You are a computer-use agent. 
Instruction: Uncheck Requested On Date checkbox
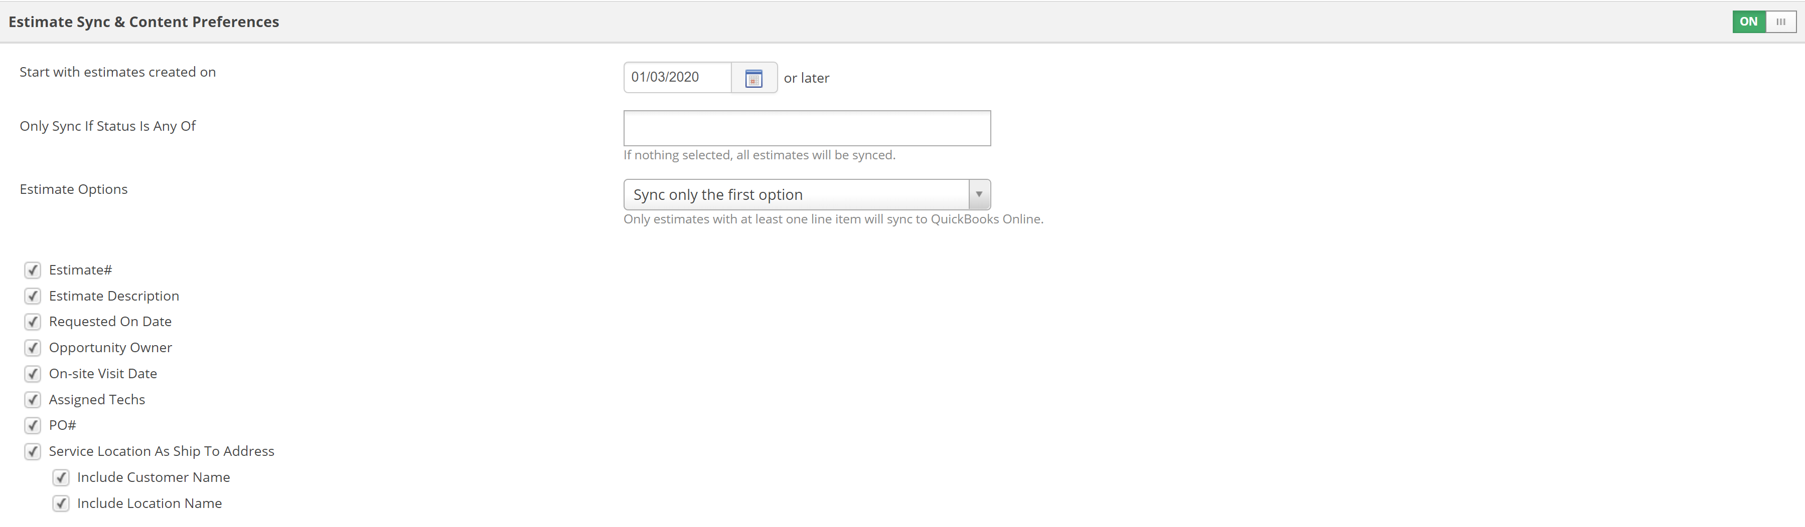32,322
